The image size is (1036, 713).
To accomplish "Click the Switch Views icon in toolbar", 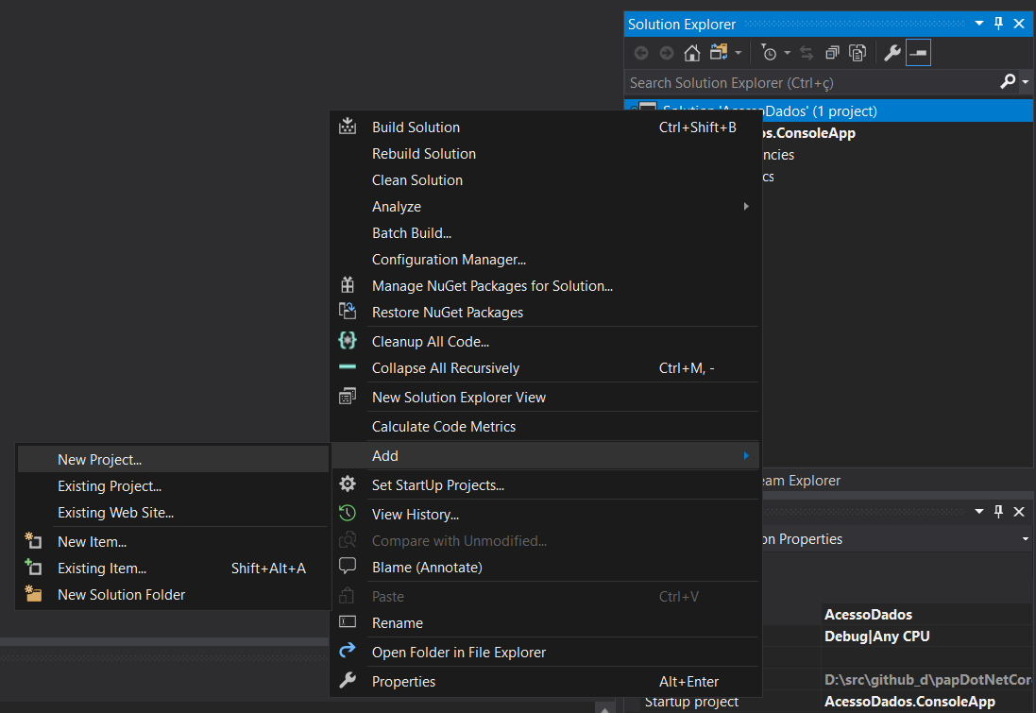I will point(719,53).
